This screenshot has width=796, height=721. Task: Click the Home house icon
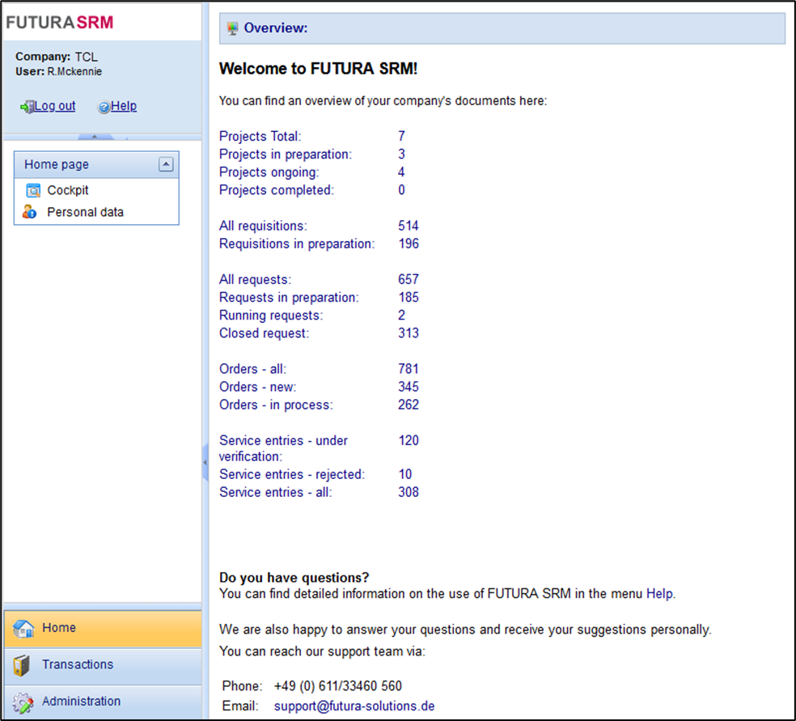[23, 629]
